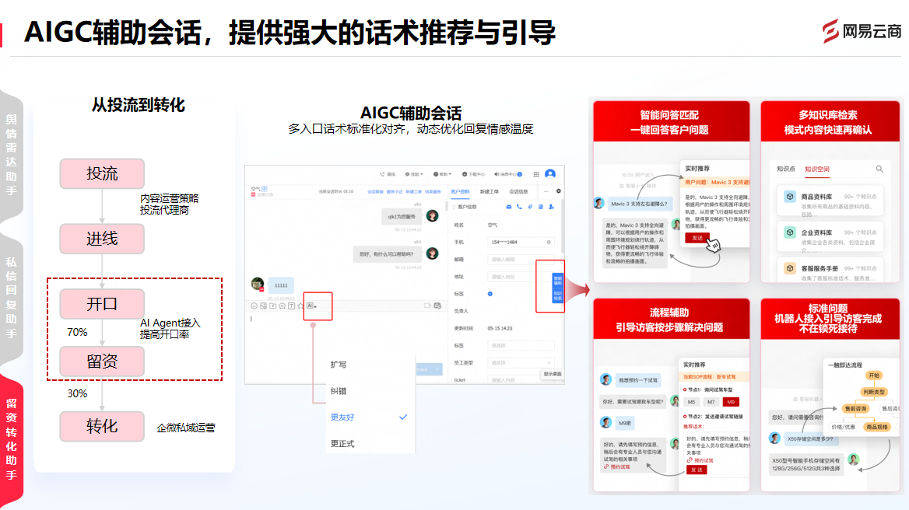Click the 服务小记 link above chat
Image resolution: width=909 pixels, height=510 pixels.
coord(395,191)
